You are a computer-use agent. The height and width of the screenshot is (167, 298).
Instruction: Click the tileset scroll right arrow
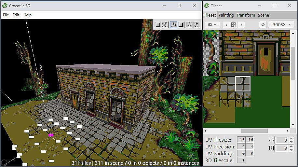tap(288, 131)
